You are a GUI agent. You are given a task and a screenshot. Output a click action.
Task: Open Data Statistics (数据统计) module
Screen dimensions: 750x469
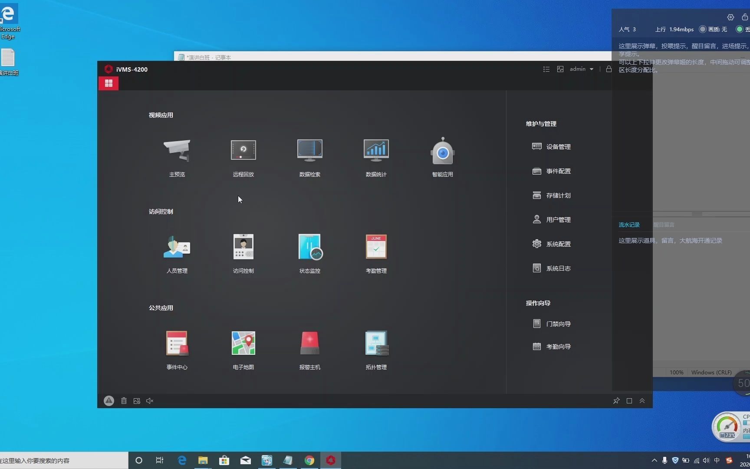(376, 151)
